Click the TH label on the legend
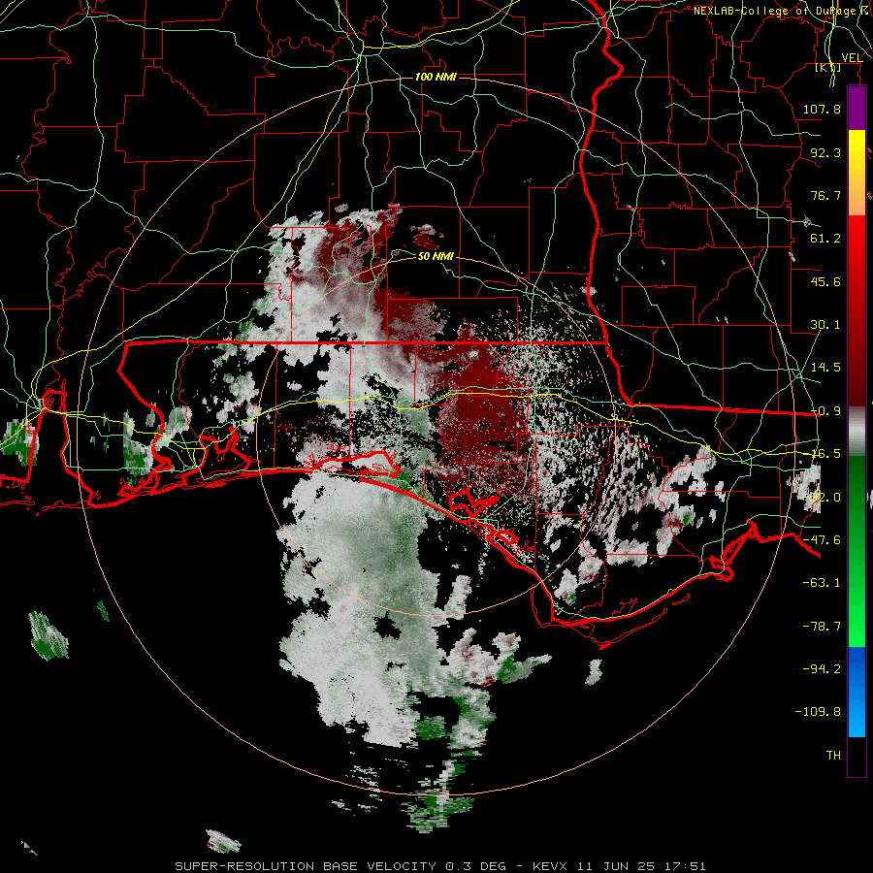The height and width of the screenshot is (873, 873). point(833,755)
